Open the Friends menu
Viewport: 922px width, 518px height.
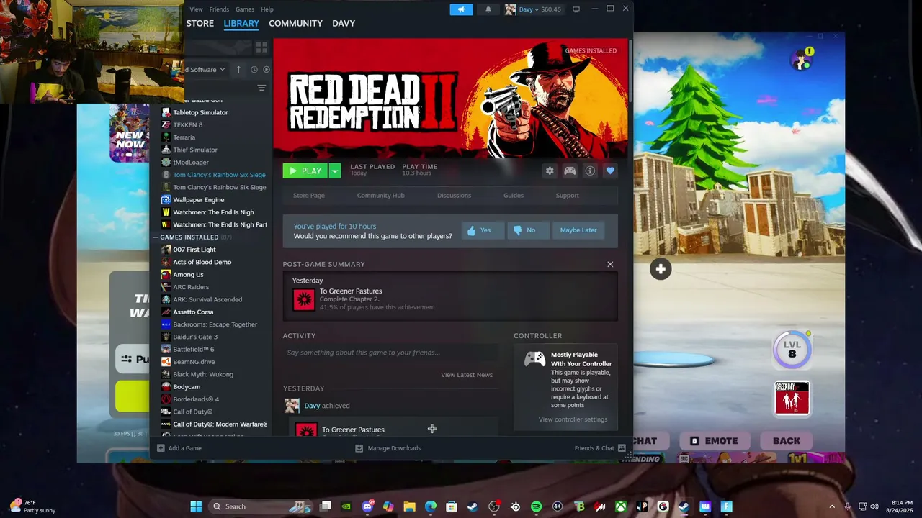(x=219, y=9)
